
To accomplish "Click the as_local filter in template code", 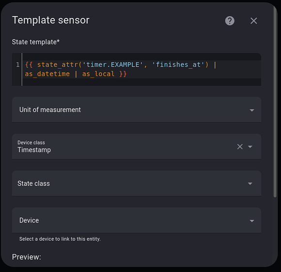I will tap(98, 74).
